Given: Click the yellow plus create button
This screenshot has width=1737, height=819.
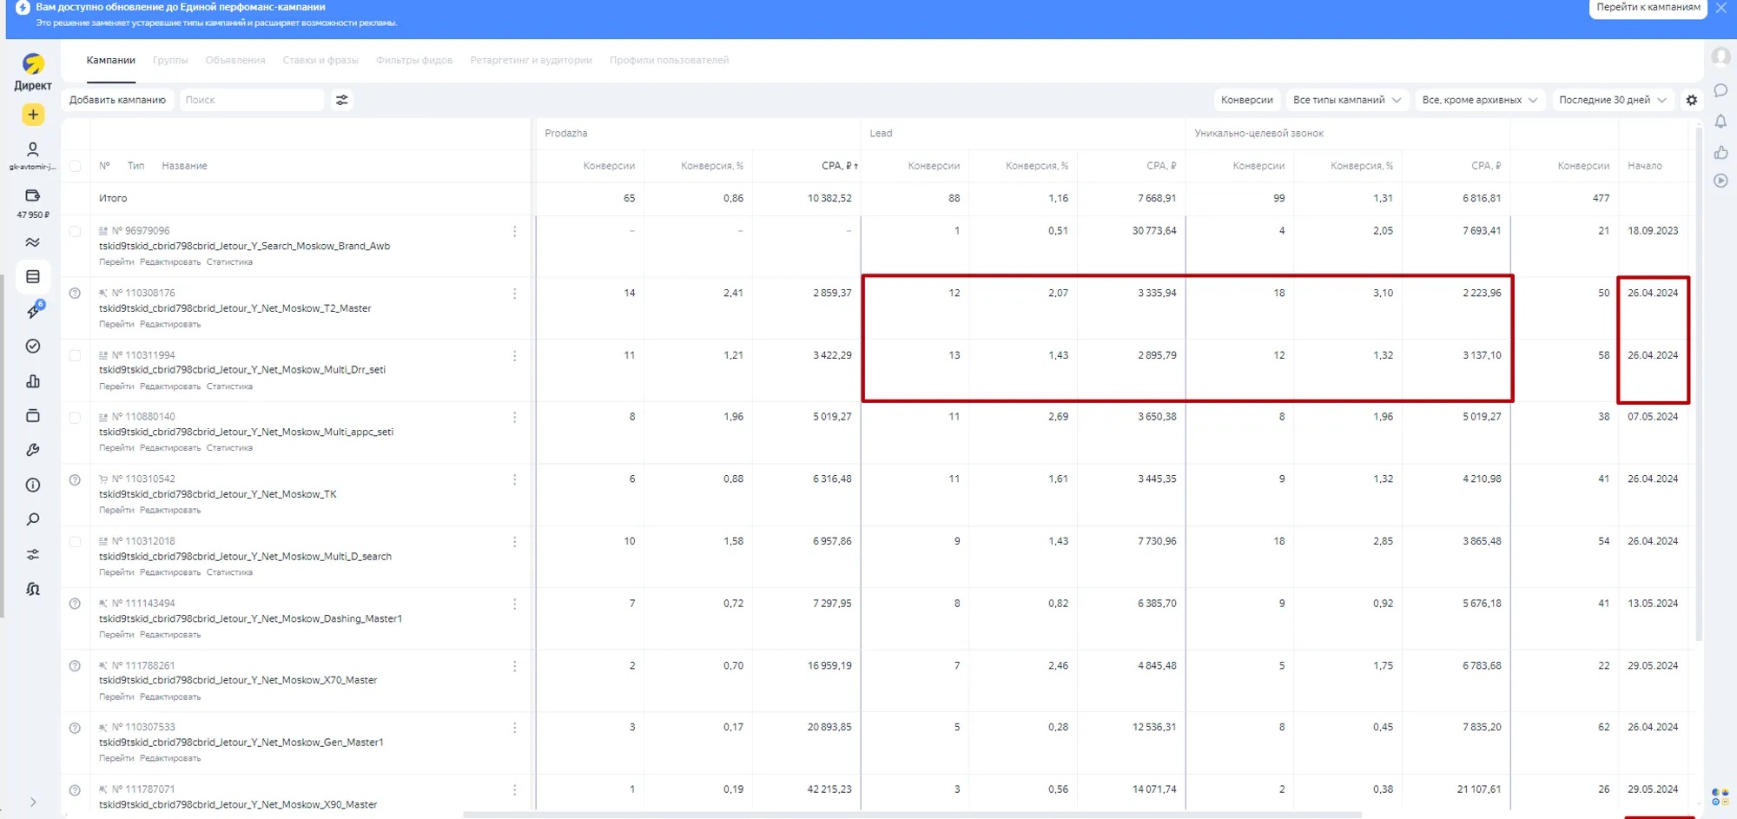Looking at the screenshot, I should pyautogui.click(x=33, y=115).
